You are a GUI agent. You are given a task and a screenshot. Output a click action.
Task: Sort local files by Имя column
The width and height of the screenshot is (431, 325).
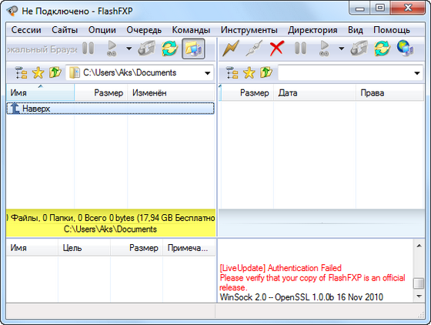(x=40, y=92)
